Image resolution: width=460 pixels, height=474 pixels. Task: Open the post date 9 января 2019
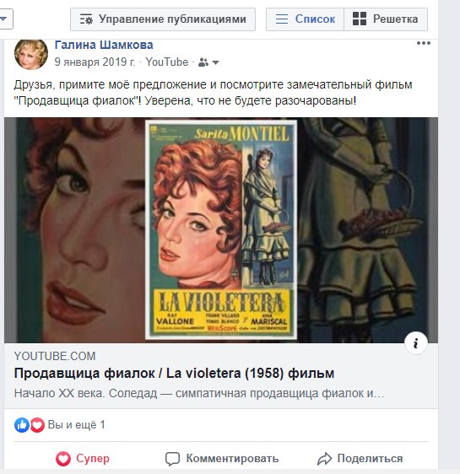95,62
